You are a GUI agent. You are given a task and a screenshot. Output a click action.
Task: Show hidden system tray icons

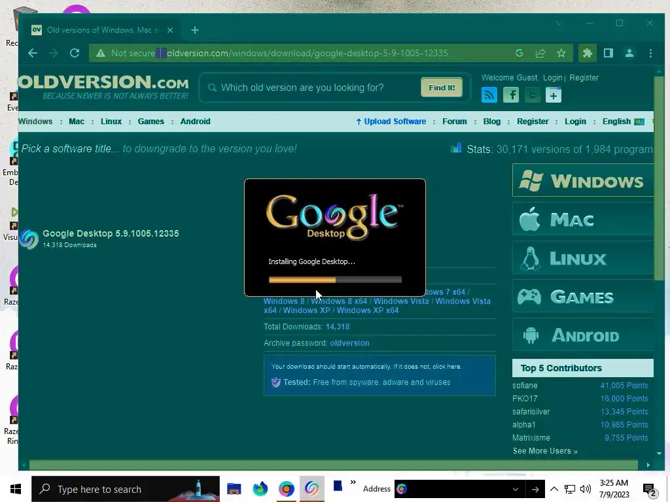pyautogui.click(x=554, y=489)
